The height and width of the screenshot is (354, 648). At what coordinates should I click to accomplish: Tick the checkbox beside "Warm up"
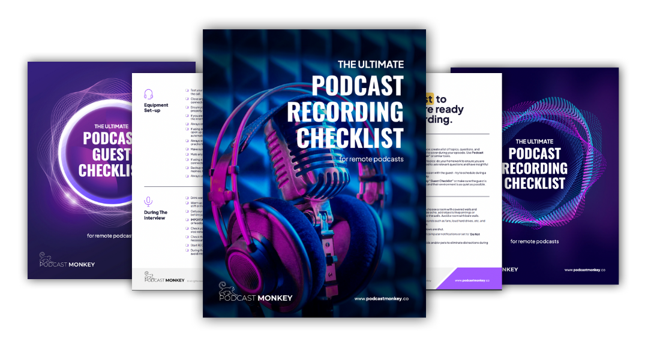click(187, 202)
